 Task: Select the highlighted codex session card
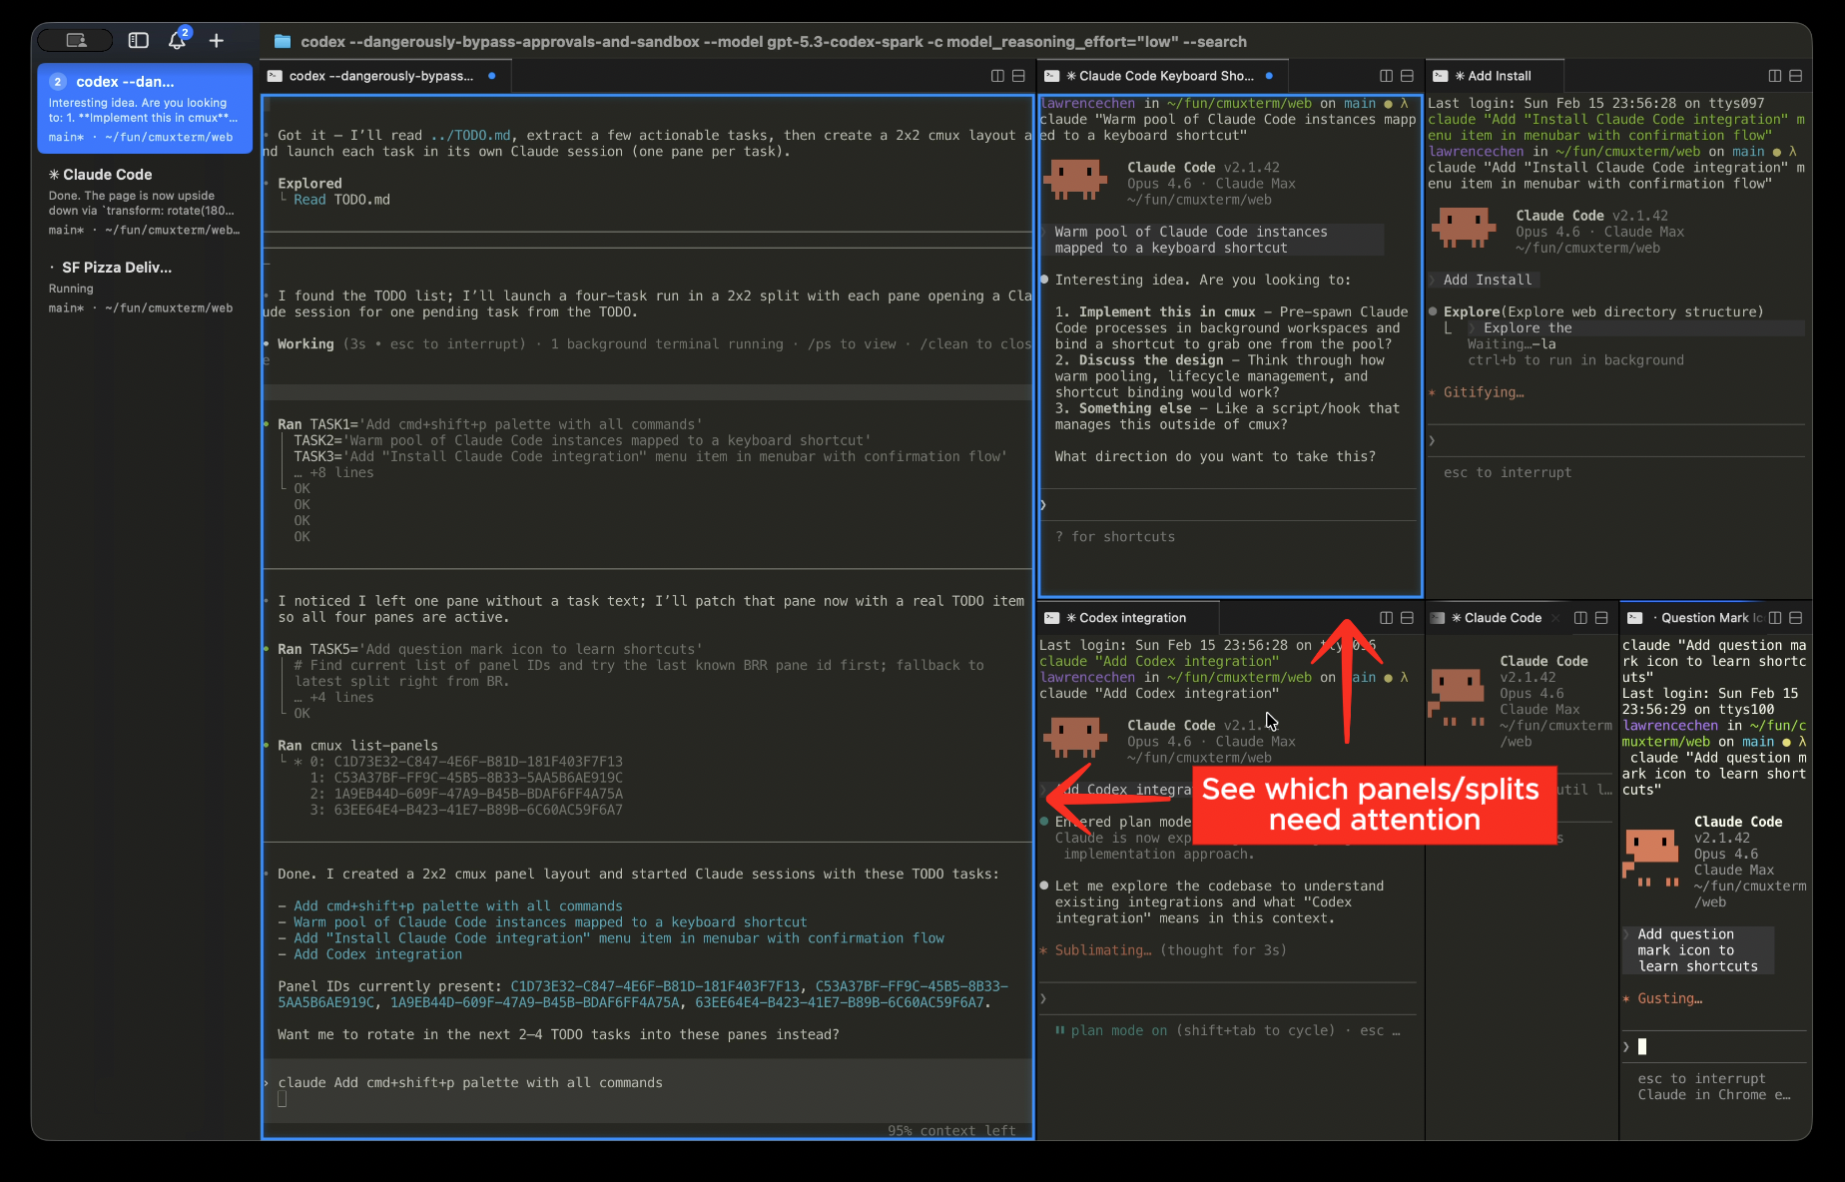tap(144, 108)
